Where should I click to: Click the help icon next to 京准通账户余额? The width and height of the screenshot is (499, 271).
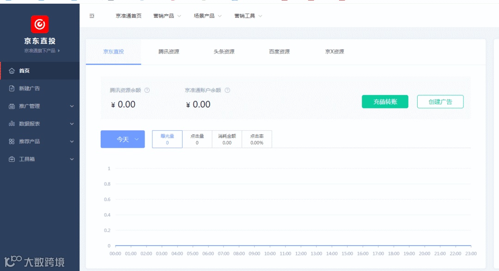(x=227, y=90)
